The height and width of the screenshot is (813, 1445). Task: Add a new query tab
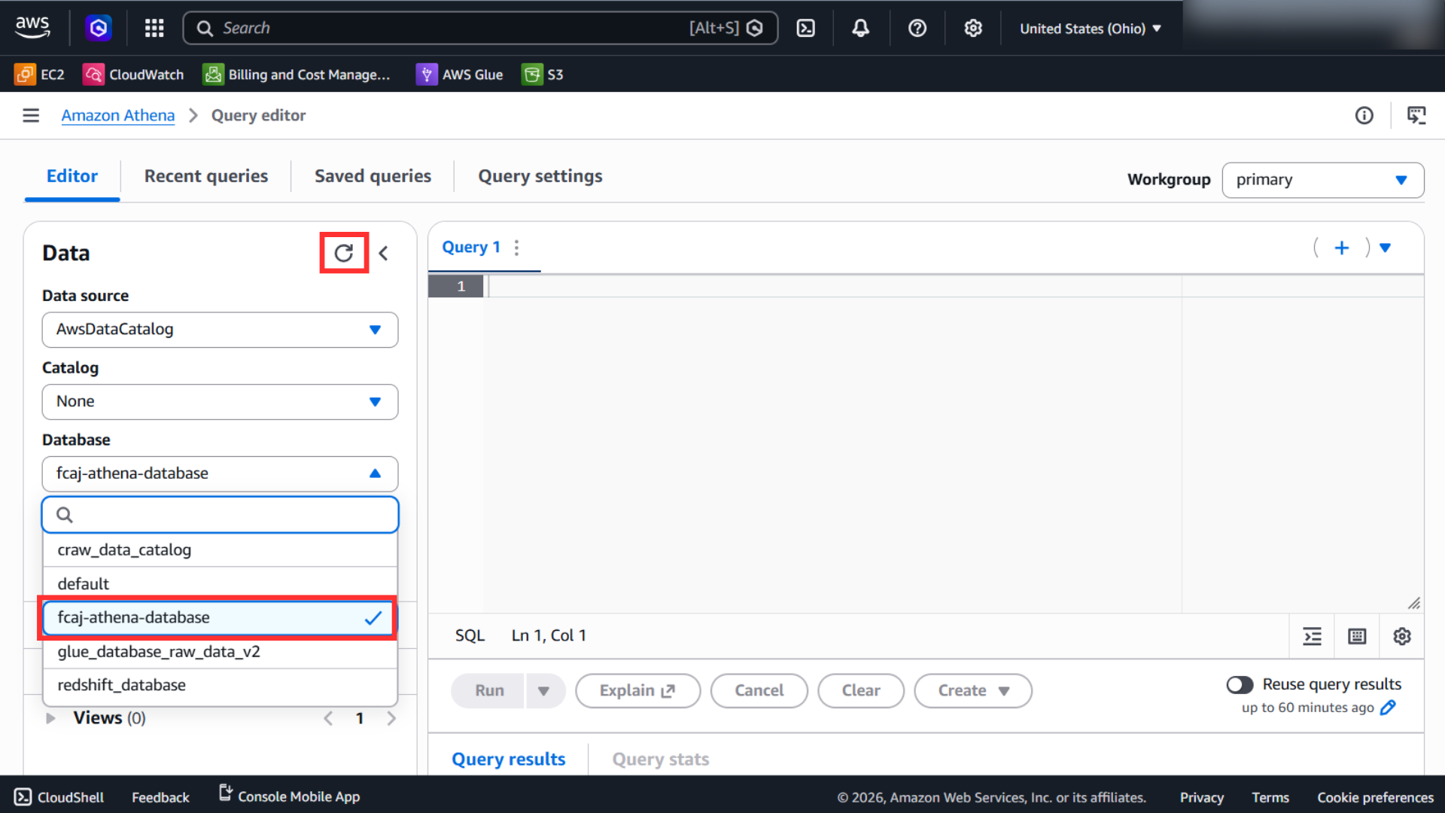coord(1341,248)
